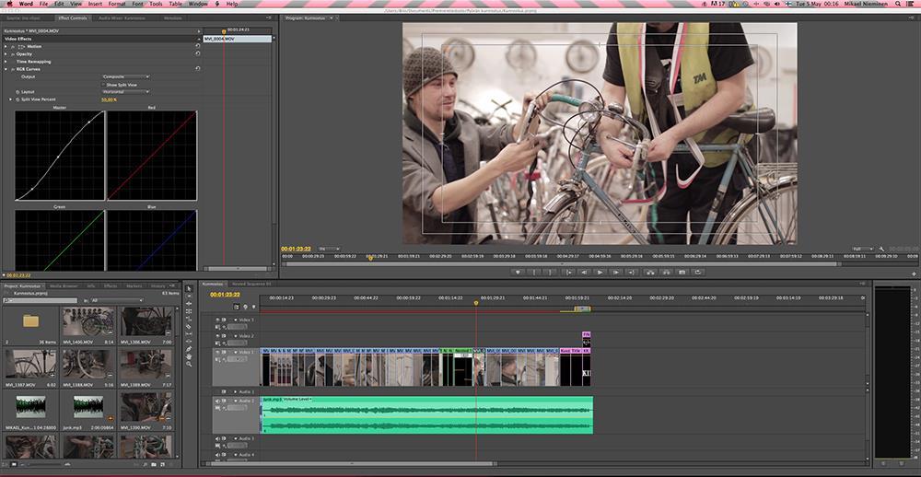921x477 pixels.
Task: Mute the Audio 2 track speaker
Action: (217, 401)
